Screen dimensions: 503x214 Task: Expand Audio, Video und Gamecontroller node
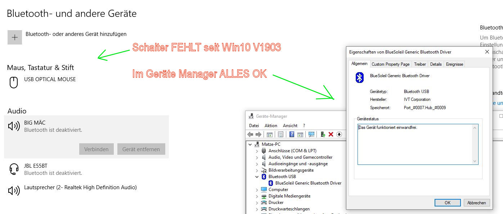click(257, 157)
